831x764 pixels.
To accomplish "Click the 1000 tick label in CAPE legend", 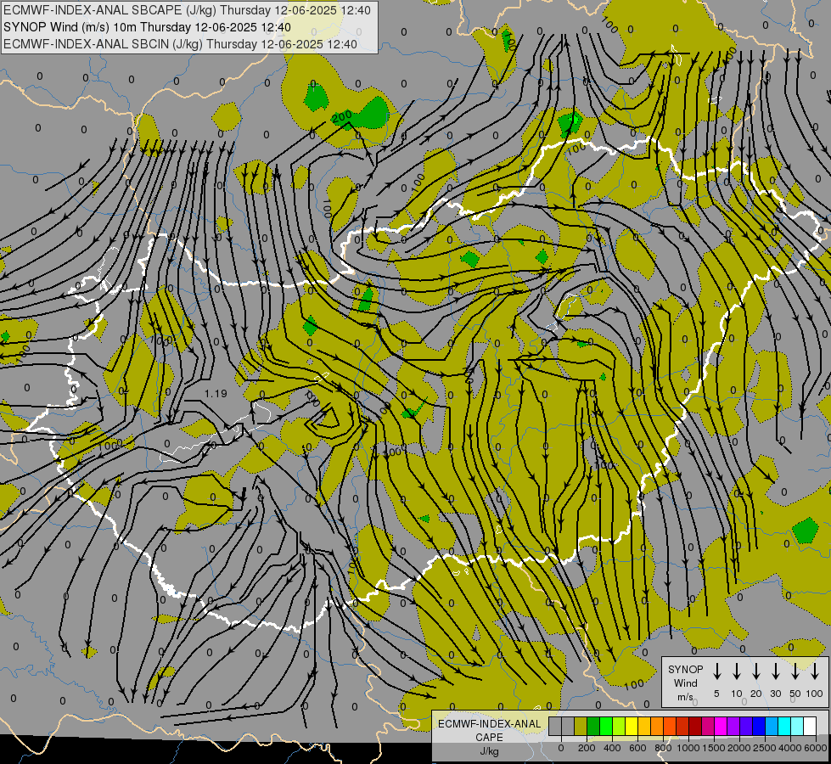I will pos(688,748).
